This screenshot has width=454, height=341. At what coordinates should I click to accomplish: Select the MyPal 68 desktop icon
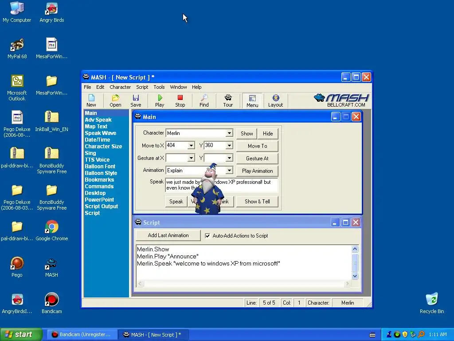coord(17,48)
